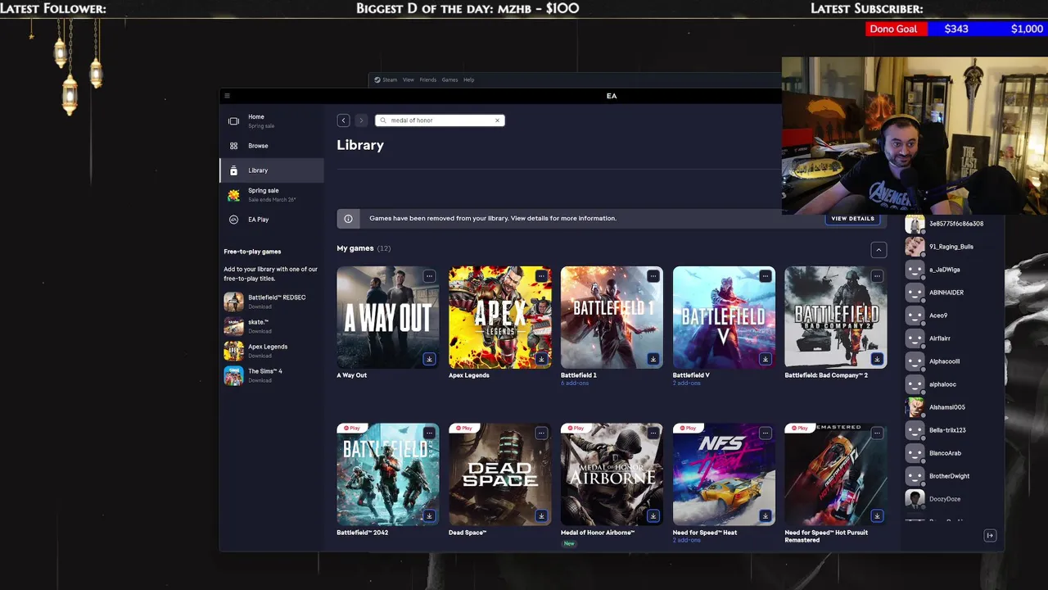Click the EA Play sidebar icon

[233, 220]
